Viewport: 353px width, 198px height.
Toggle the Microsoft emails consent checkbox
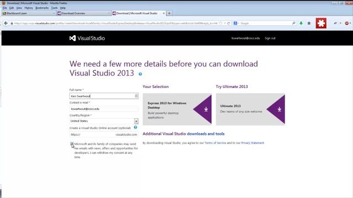click(x=72, y=144)
